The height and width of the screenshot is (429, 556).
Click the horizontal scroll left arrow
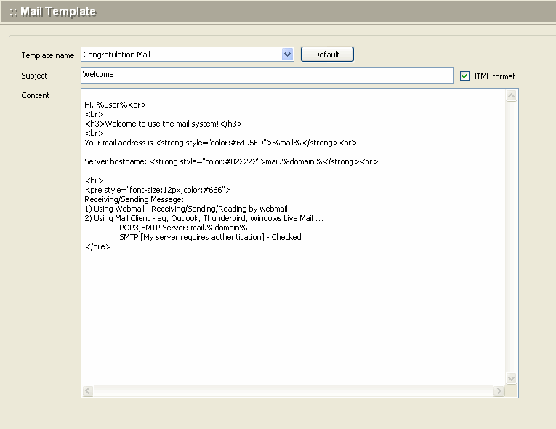[89, 391]
